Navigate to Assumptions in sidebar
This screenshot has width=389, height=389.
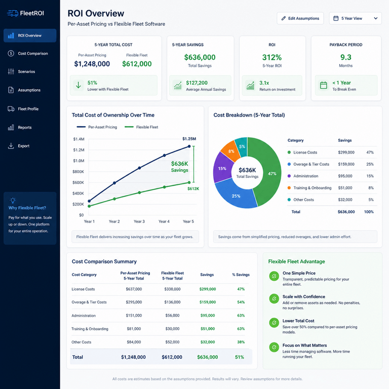tap(30, 90)
